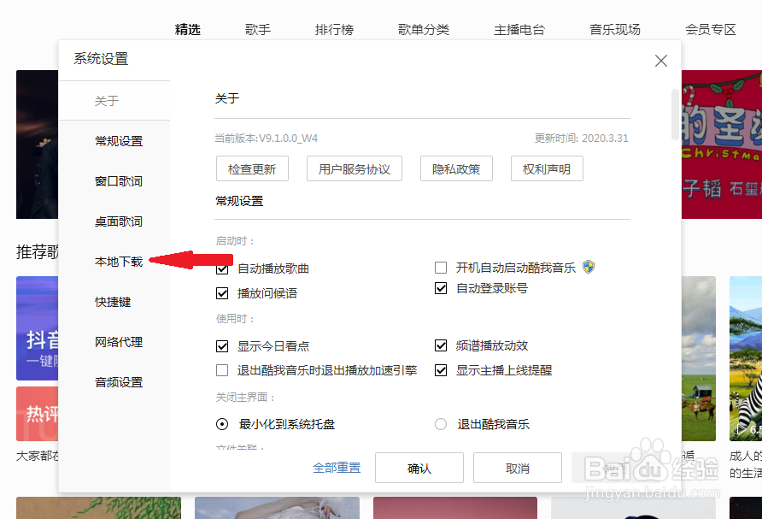Open 快捷键 settings section
Viewport: 762px width, 519px height.
[x=113, y=302]
